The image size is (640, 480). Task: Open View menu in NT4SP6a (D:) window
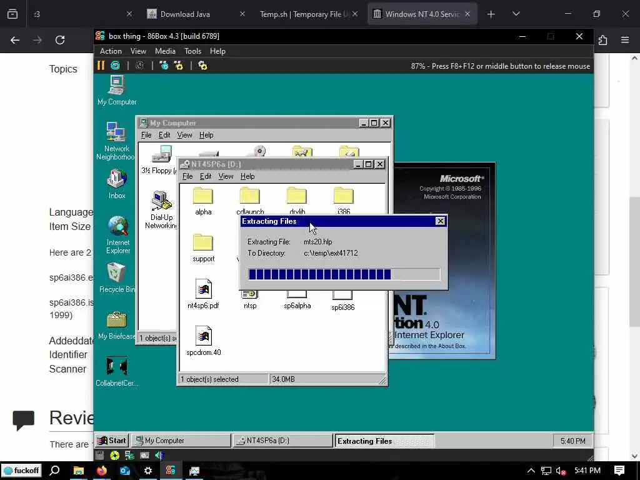226,176
